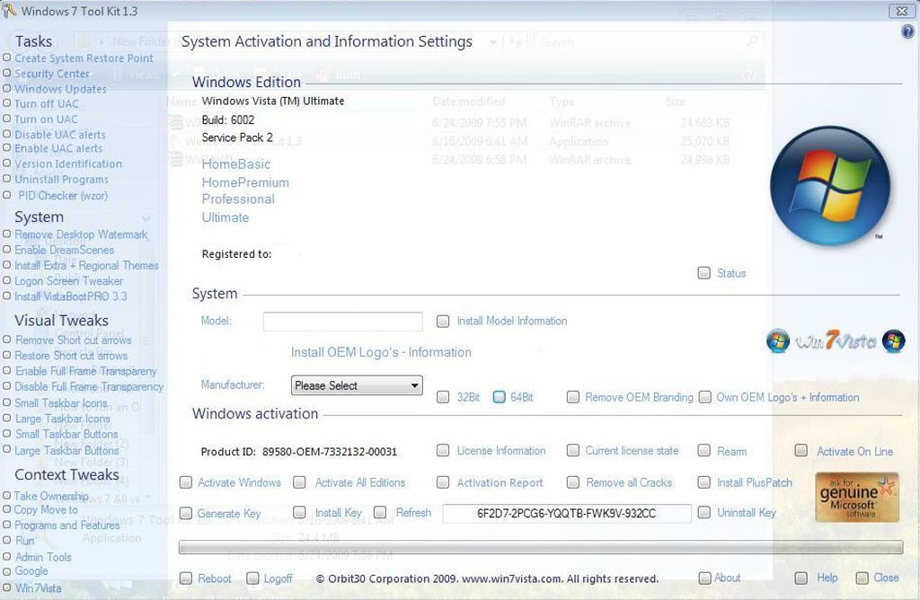The width and height of the screenshot is (920, 600).
Task: Select Restore Short cut arrows
Action: click(7, 355)
